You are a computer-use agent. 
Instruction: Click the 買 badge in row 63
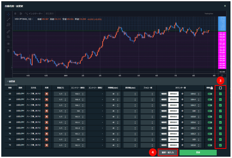coord(47,94)
